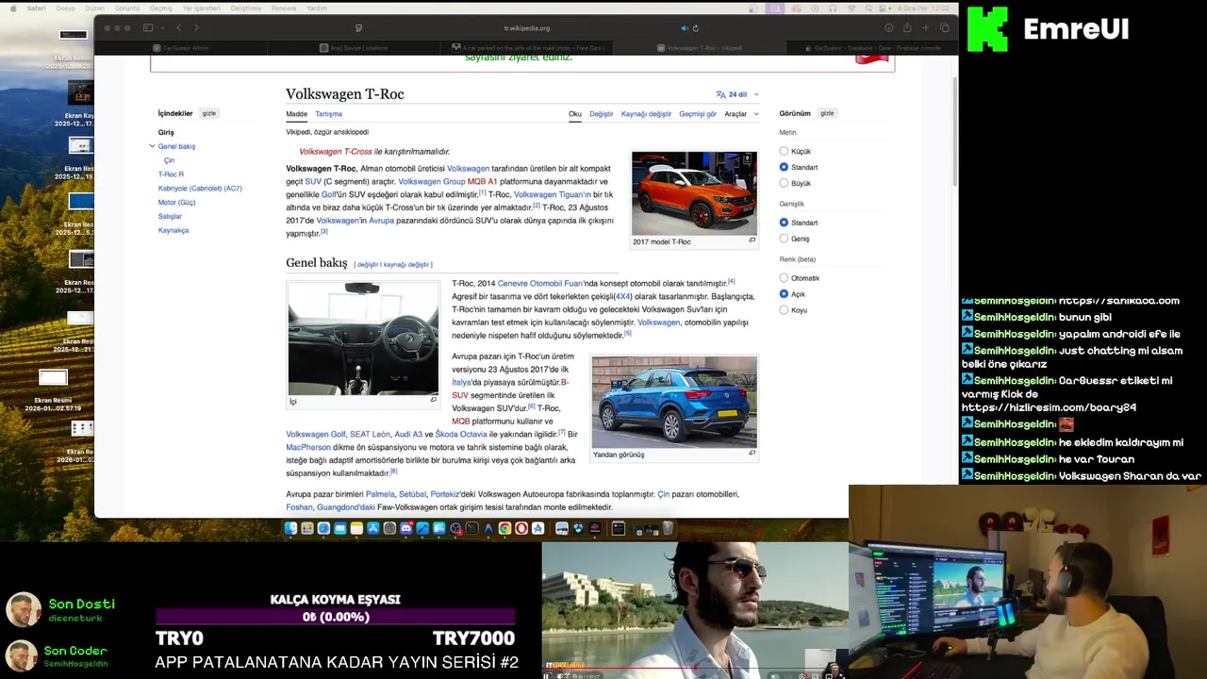Go forward in Safari

(196, 27)
